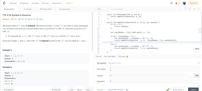202x91 pixels.
Task: Enter fullscreen editor mode
Action: [199, 9]
